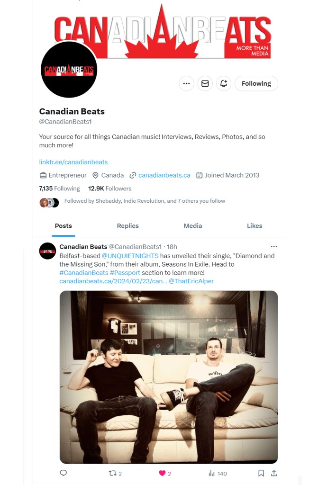
Task: Bookmark the Unquiet Nights post
Action: pyautogui.click(x=261, y=473)
